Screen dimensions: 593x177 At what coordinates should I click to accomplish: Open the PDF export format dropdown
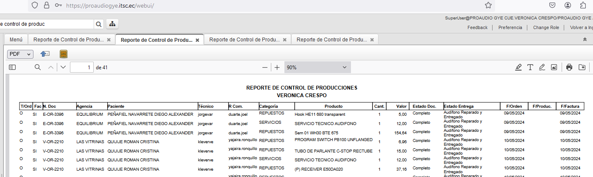click(20, 54)
